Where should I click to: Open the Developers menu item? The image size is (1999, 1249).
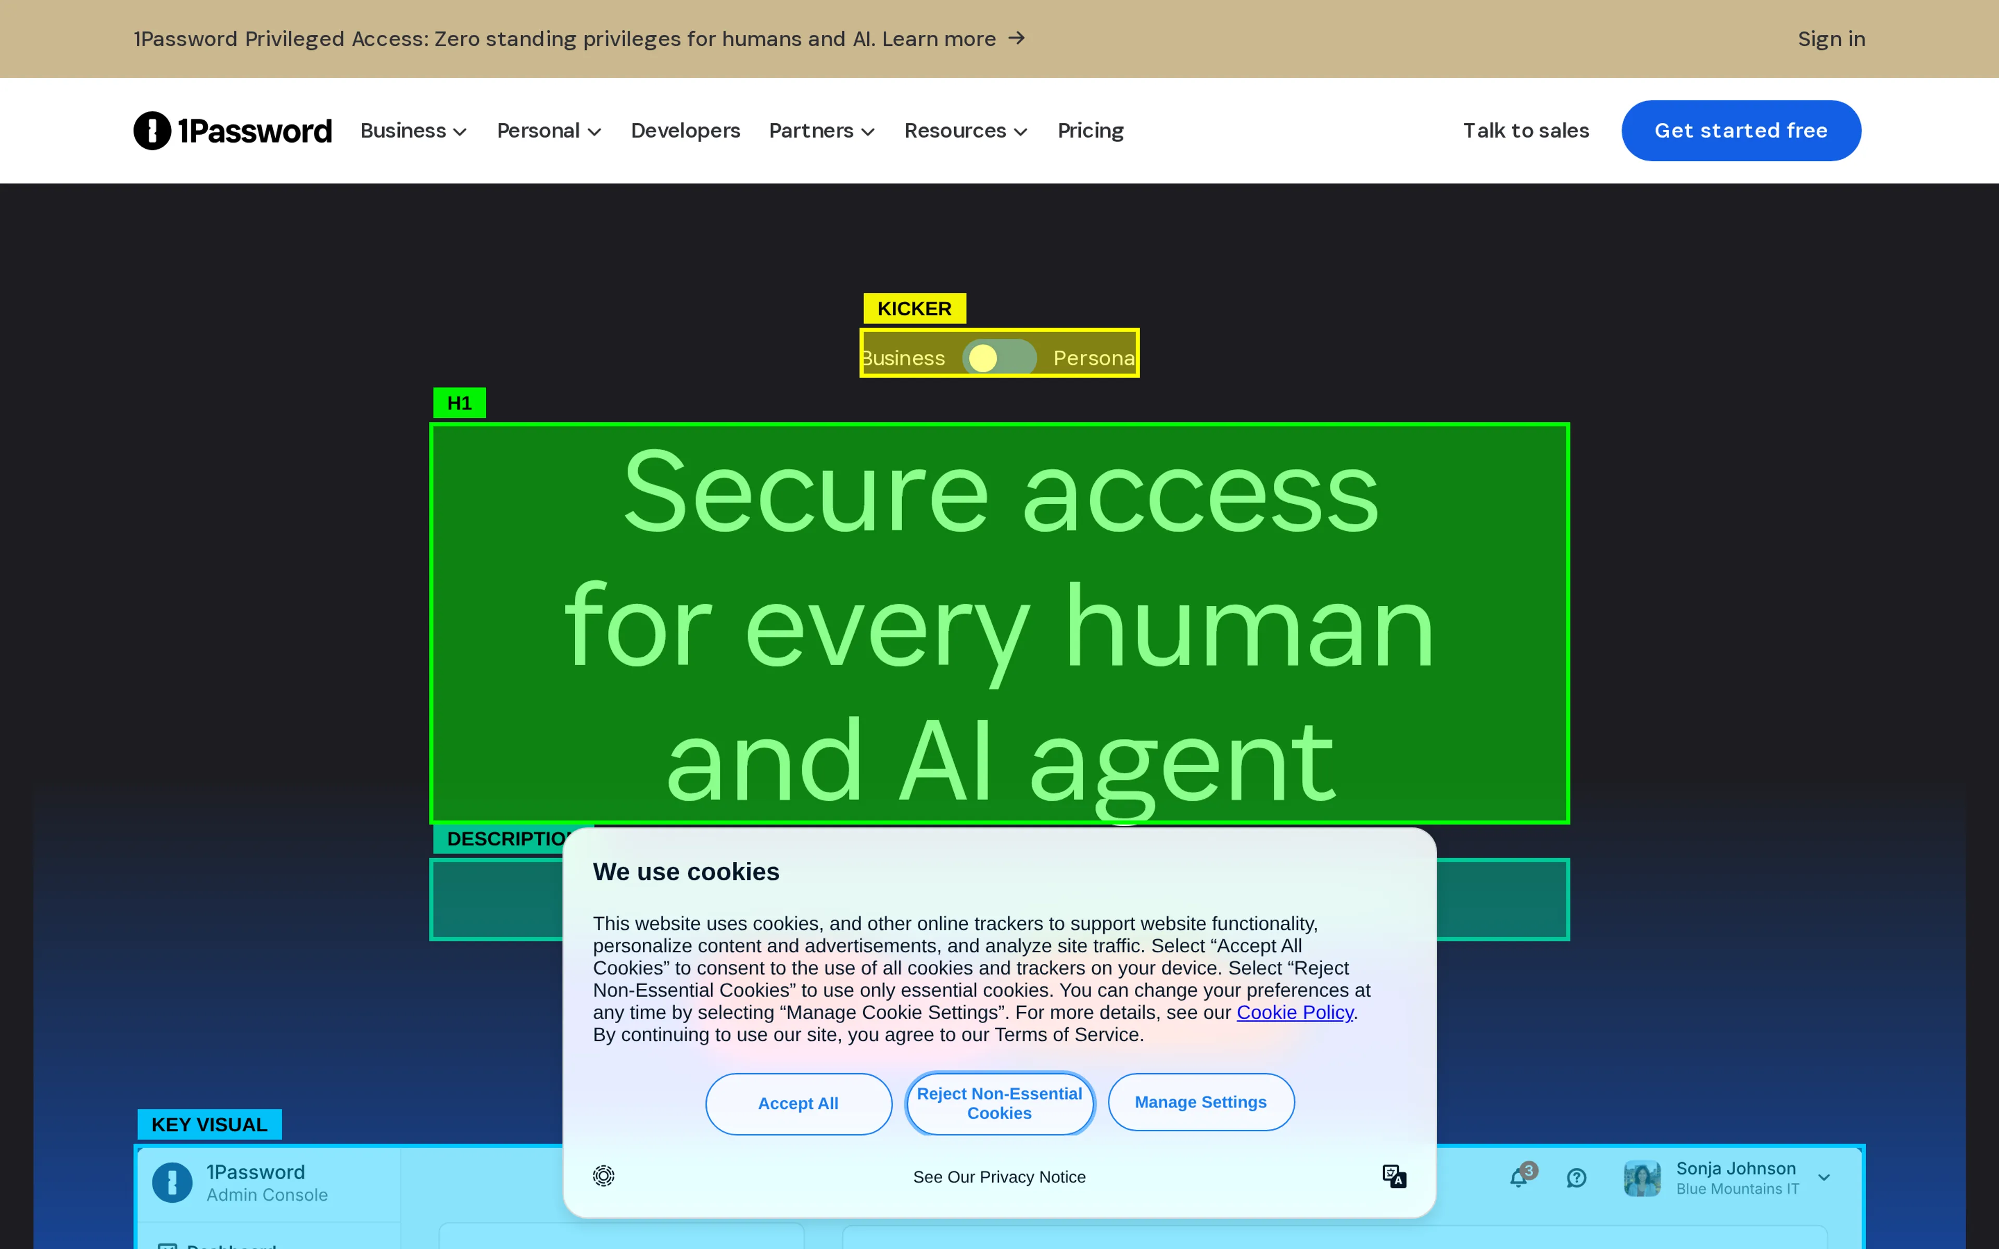point(686,131)
